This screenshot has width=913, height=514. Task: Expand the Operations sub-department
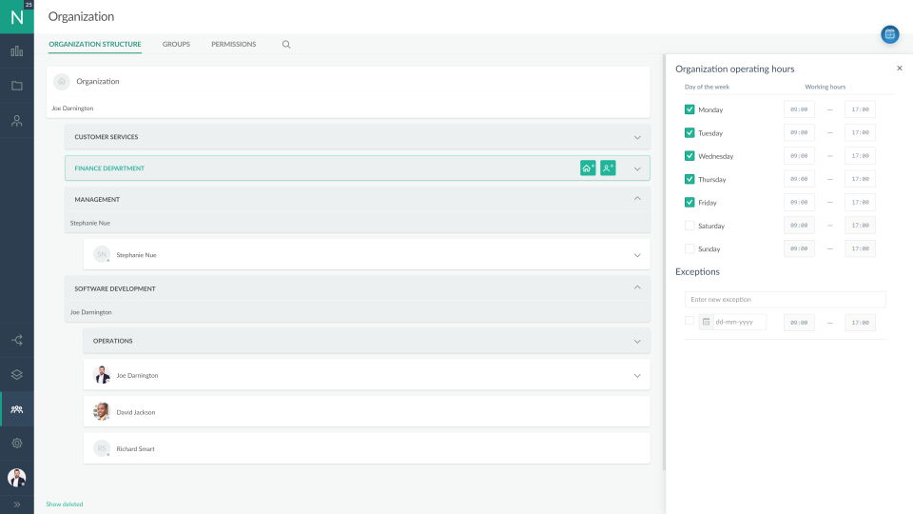[637, 342]
